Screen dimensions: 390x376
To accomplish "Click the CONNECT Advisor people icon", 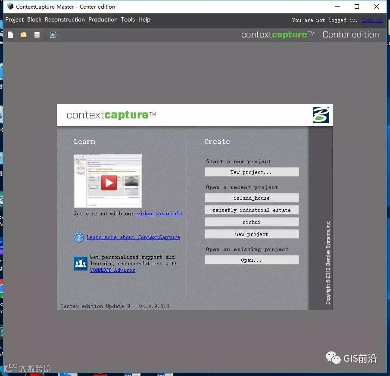I will click(80, 264).
